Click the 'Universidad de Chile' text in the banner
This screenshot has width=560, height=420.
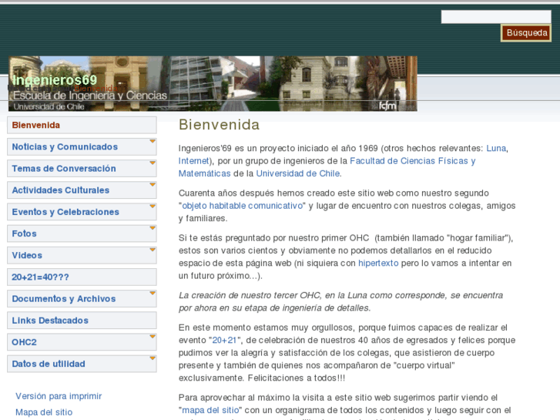49,106
